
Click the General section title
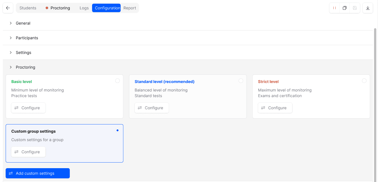coord(23,23)
